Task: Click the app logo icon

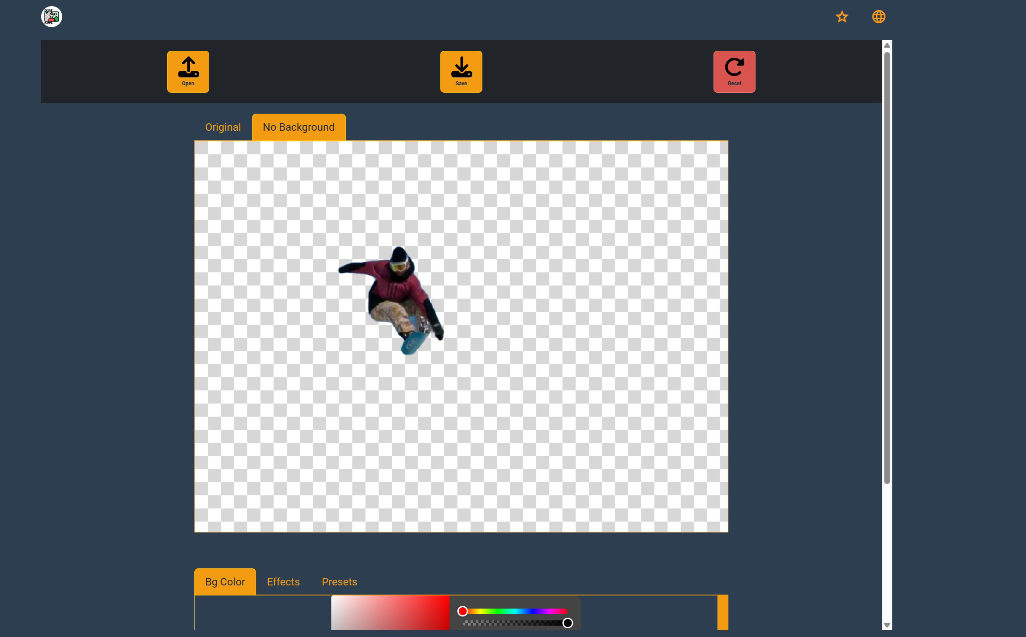Action: pyautogui.click(x=52, y=17)
